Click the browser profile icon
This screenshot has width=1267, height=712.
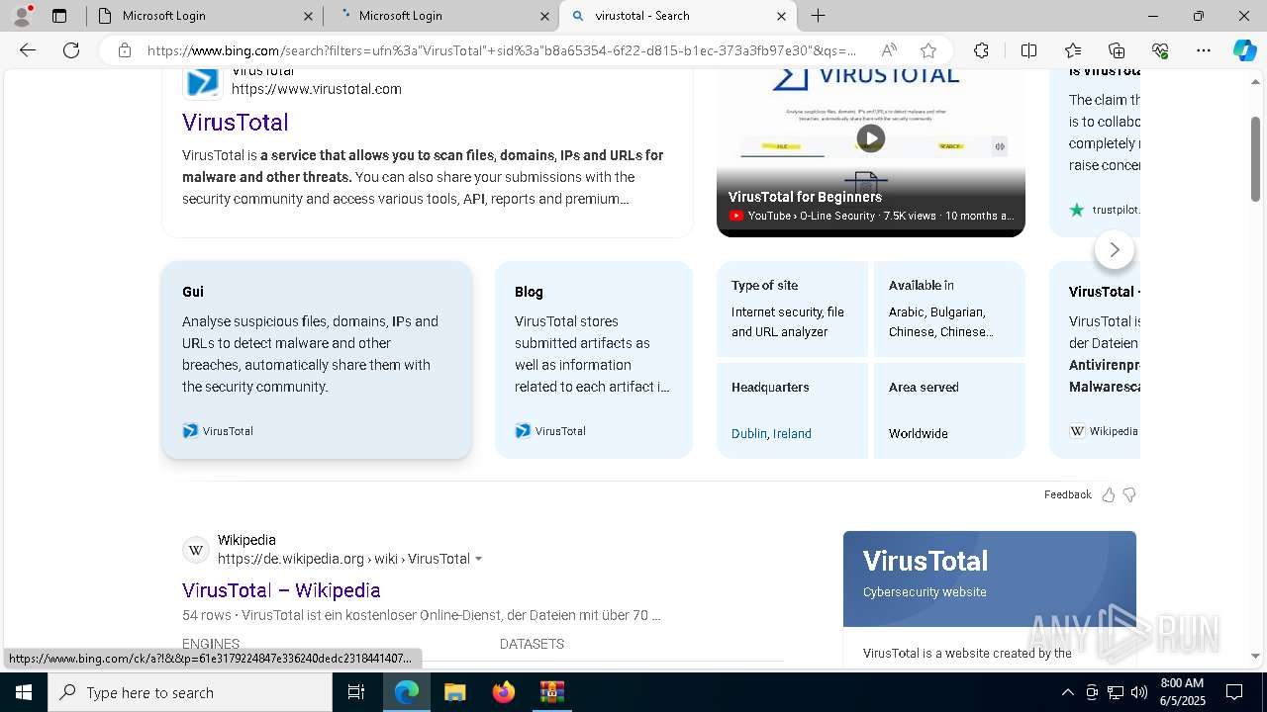click(x=22, y=16)
